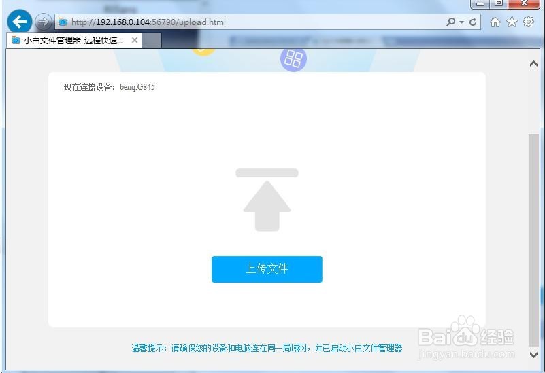Screen dimensions: 545x373
Task: Go back with the blue back arrow
Action: [20, 22]
